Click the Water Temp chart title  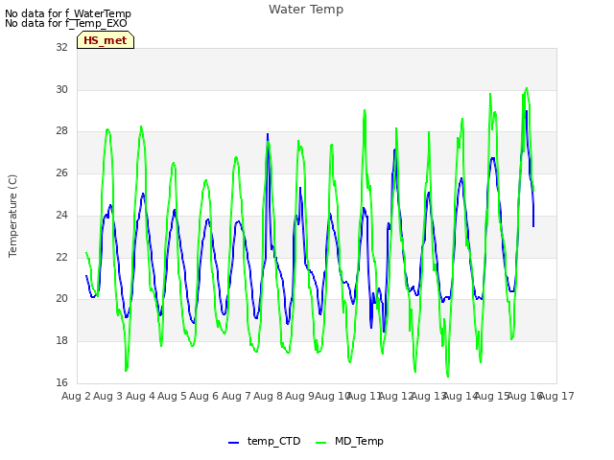306,10
